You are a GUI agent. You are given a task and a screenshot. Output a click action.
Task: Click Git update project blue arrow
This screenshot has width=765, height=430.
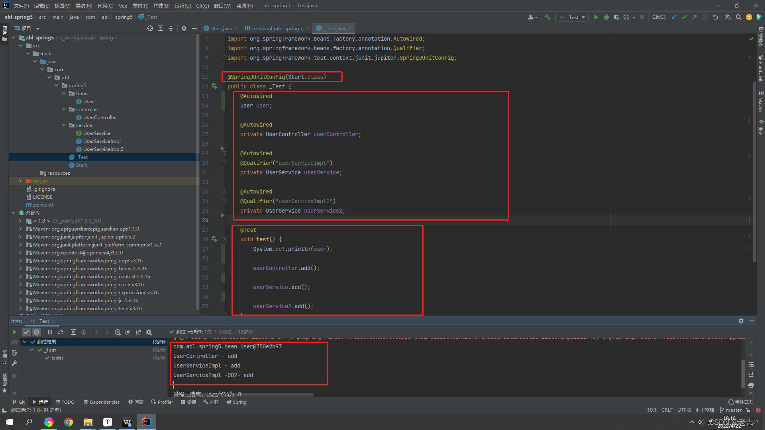pos(674,17)
